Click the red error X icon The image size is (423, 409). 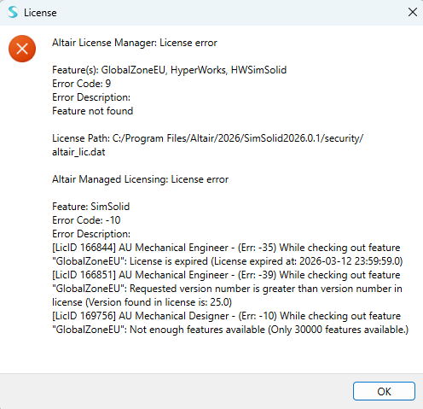tap(22, 49)
